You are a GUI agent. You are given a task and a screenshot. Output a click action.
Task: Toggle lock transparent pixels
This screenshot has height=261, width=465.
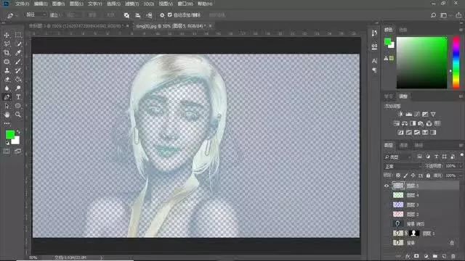pos(398,175)
